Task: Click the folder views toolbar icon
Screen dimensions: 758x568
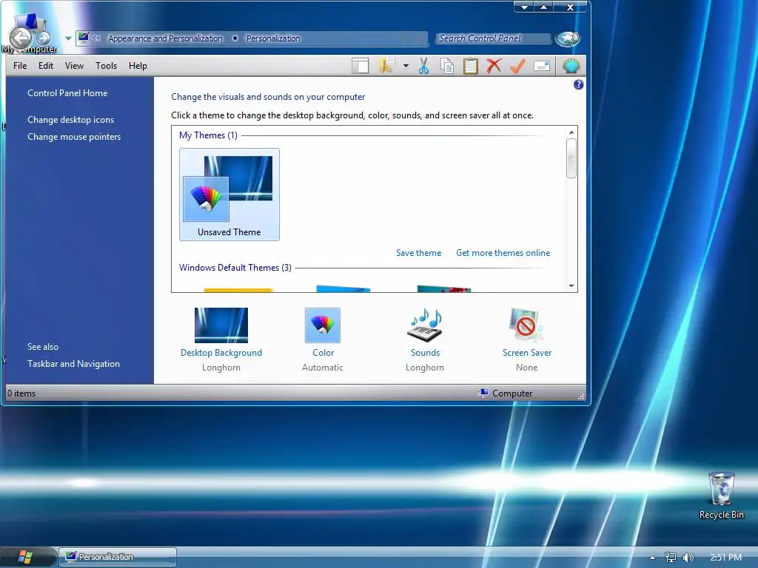Action: (386, 66)
